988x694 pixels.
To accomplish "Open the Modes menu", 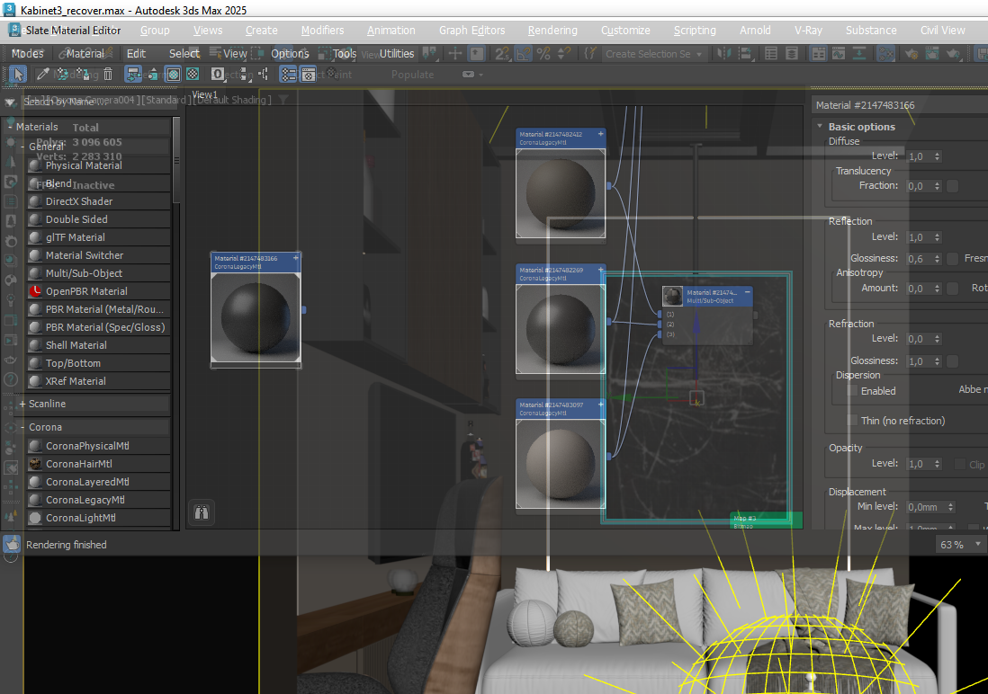I will [x=27, y=54].
